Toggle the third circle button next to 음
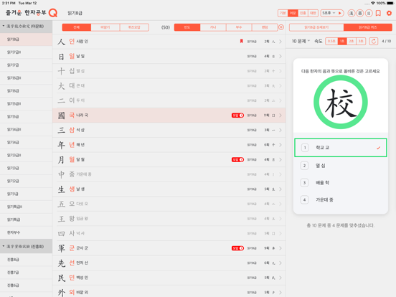396x297 pixels. click(369, 13)
